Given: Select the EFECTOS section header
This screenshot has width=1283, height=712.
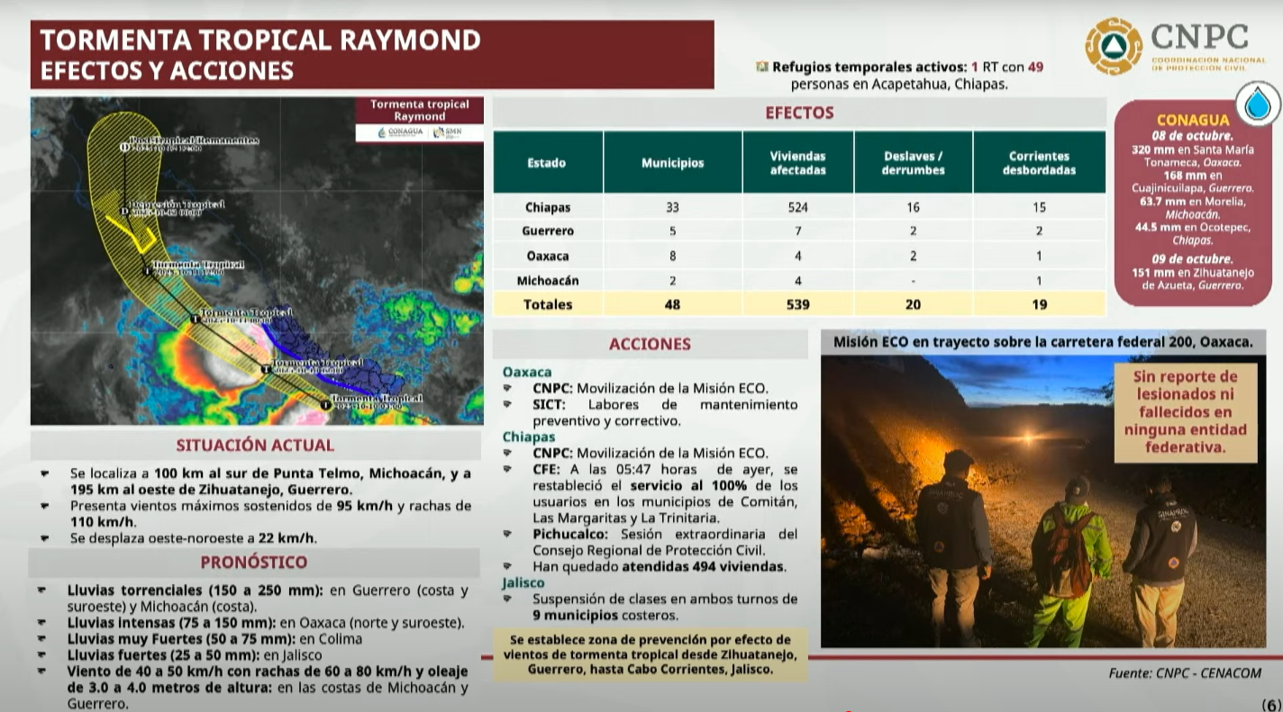Looking at the screenshot, I should (x=799, y=113).
